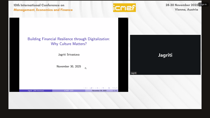Click the 'Management, Economics and Finance' heading
Image resolution: width=210 pixels, height=118 pixels.
click(x=43, y=10)
